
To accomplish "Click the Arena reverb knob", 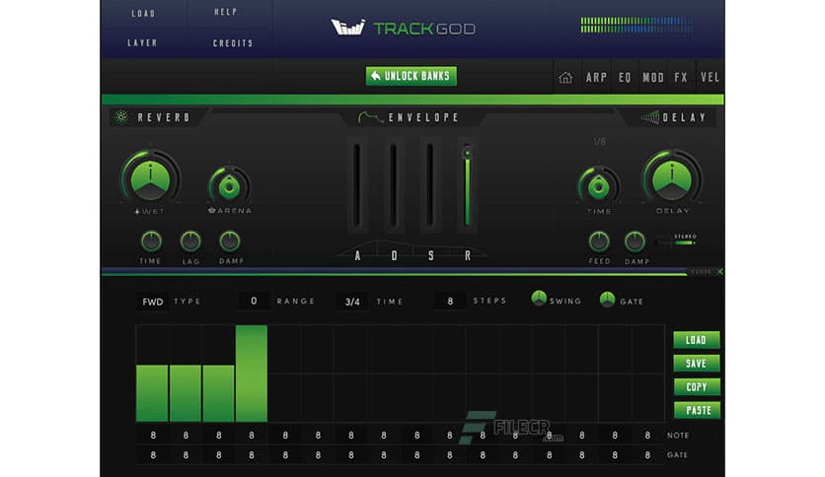I will tap(229, 185).
